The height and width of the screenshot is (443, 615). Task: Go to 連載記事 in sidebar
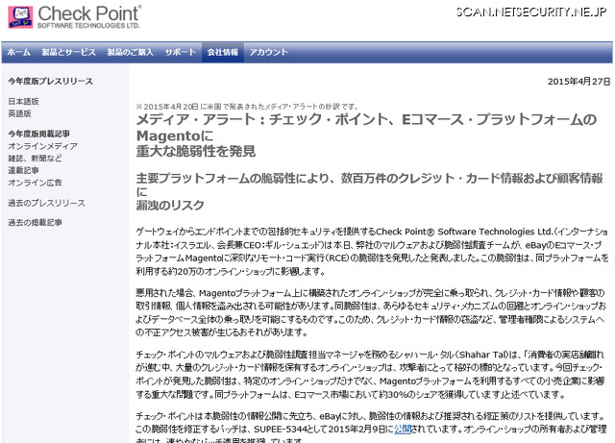point(24,169)
